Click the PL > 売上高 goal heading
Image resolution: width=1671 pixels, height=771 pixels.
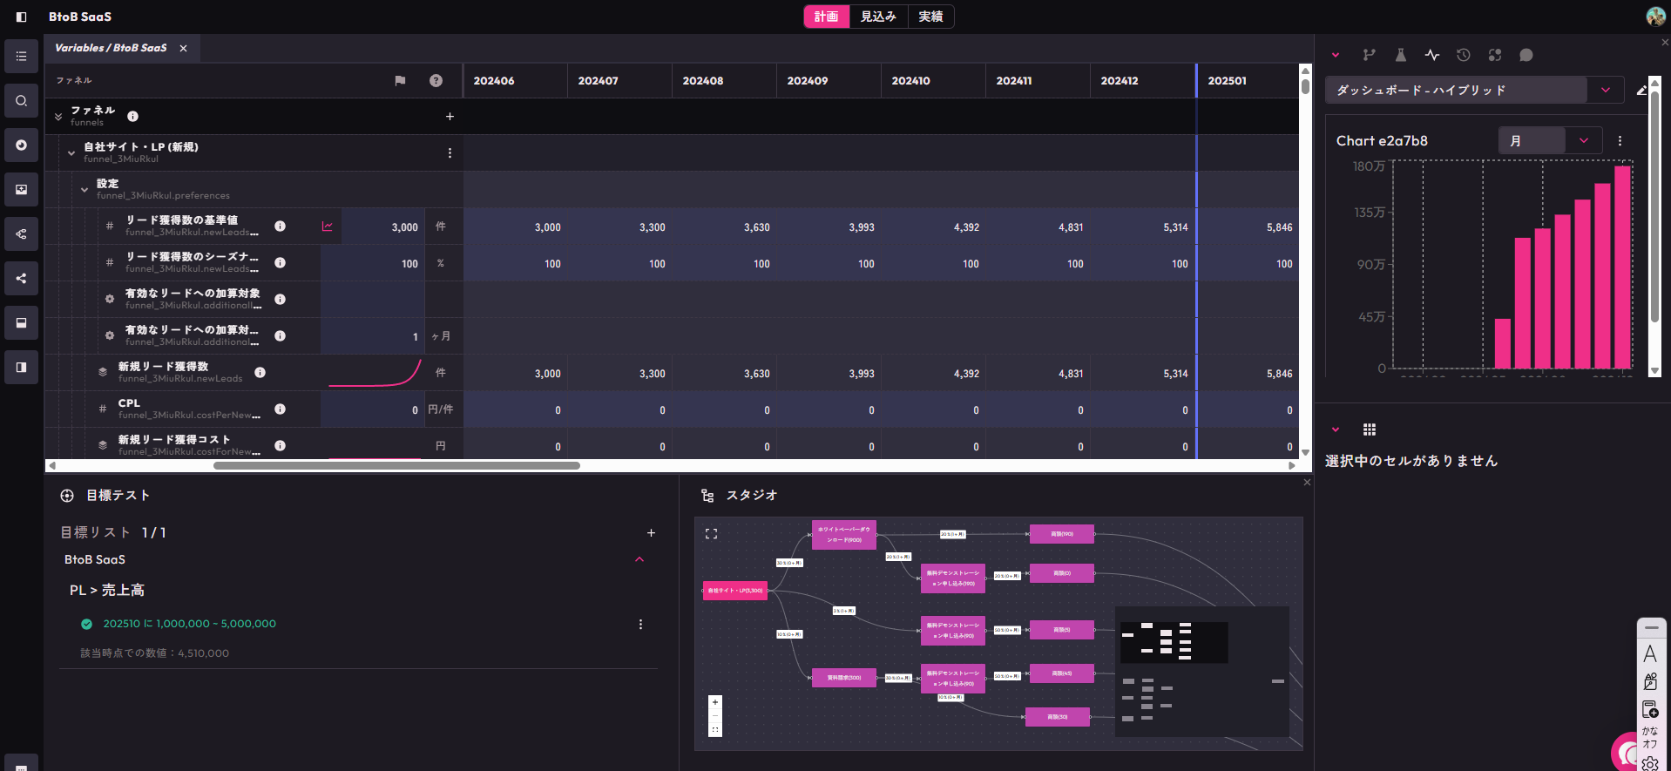[107, 590]
